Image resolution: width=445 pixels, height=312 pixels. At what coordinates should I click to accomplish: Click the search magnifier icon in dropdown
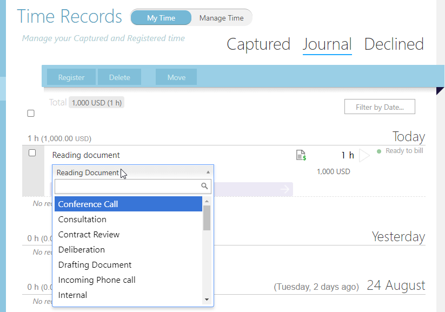click(204, 187)
